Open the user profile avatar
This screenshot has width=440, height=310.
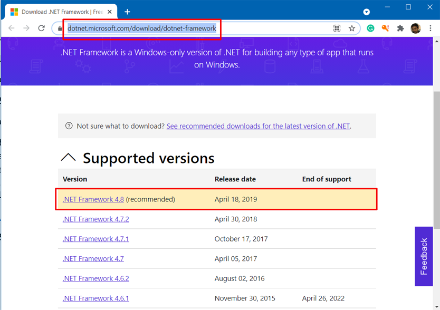(416, 28)
